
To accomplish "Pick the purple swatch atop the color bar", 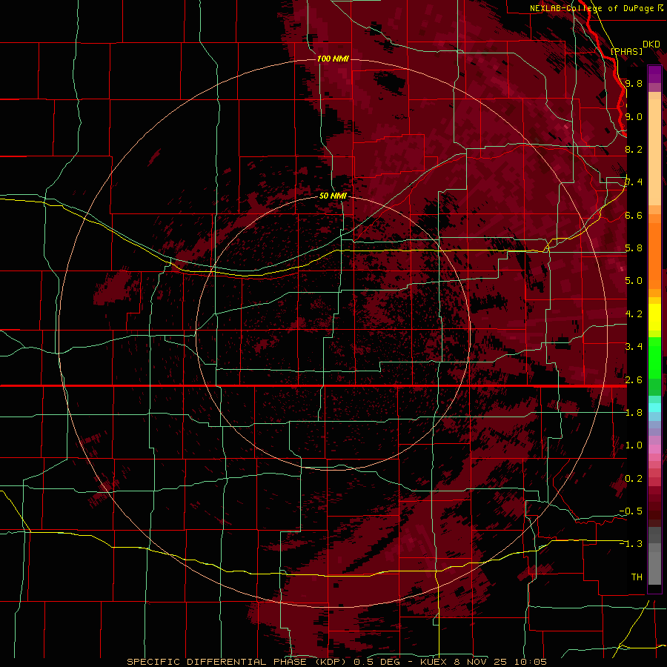I will [x=654, y=74].
